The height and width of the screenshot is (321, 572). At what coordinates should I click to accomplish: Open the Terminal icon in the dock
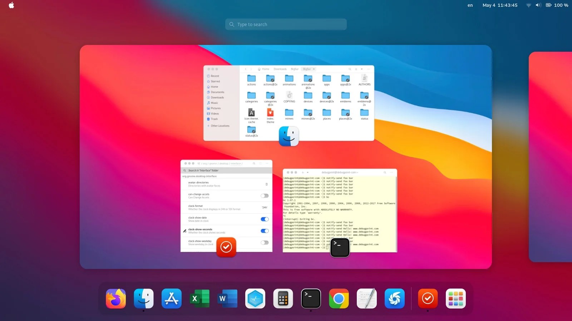pyautogui.click(x=311, y=299)
